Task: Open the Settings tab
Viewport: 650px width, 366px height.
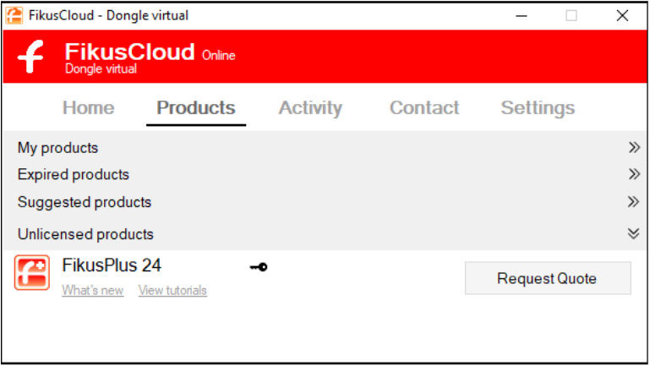Action: (538, 108)
